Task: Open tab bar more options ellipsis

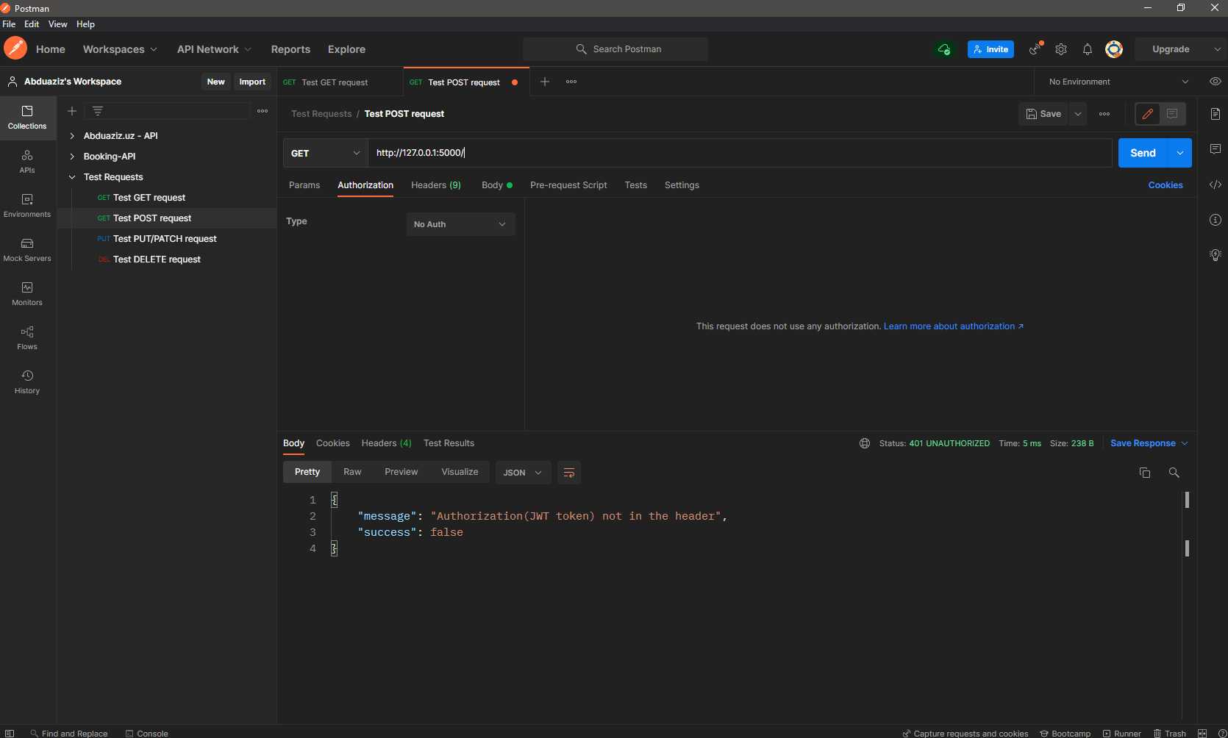Action: click(571, 82)
